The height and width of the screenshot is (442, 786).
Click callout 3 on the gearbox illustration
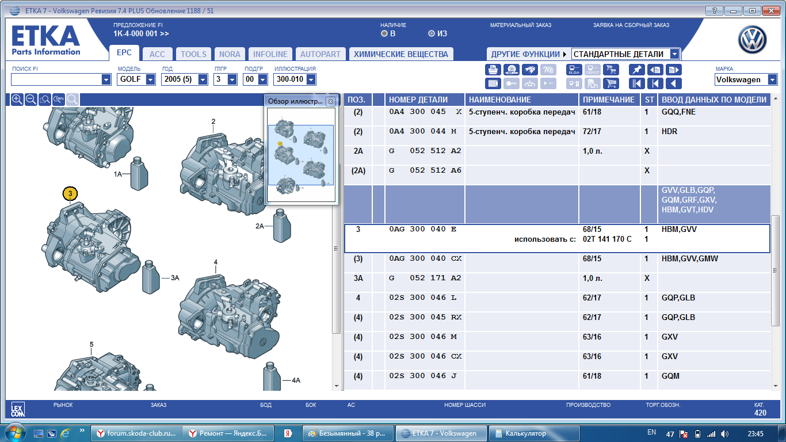click(70, 194)
